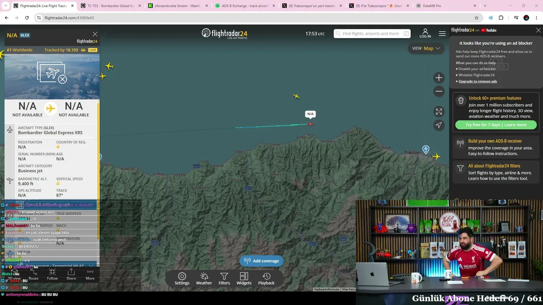Open More options for the flight
This screenshot has height=305, width=543.
pos(90,274)
